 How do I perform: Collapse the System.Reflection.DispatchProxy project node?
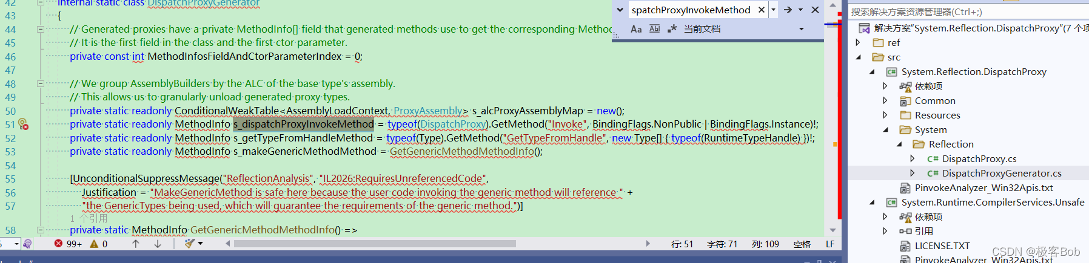872,71
